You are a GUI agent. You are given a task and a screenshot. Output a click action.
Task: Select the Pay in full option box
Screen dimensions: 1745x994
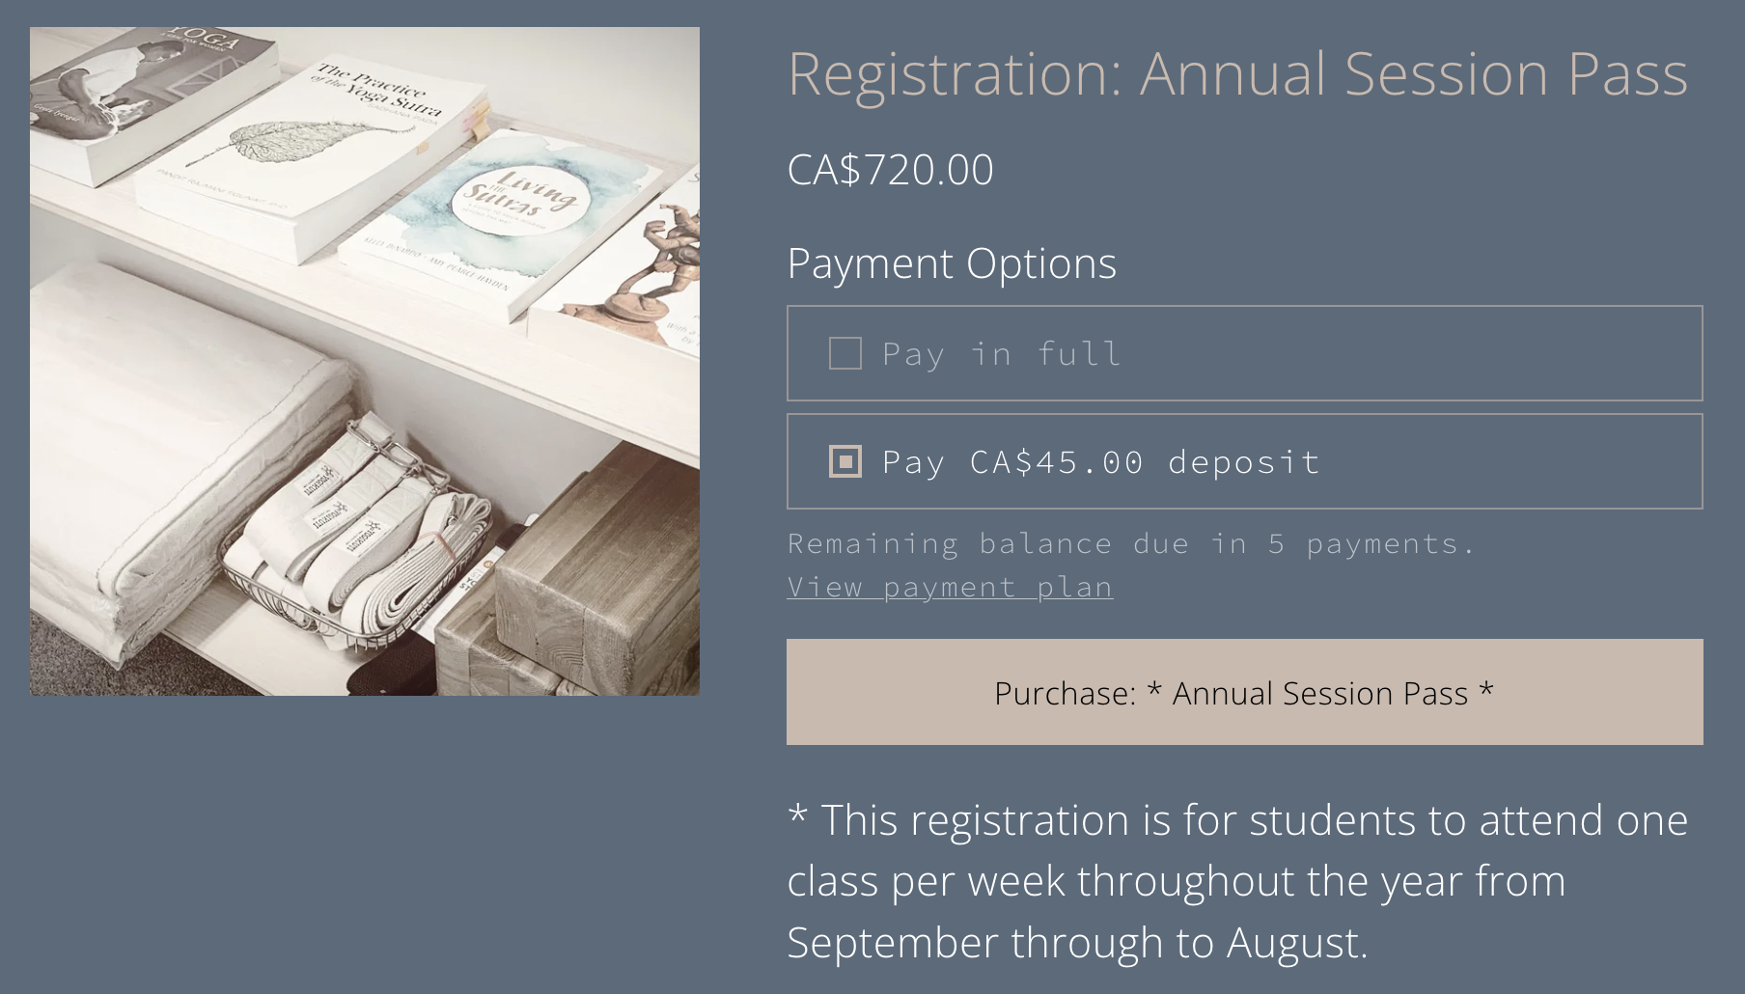pos(1244,353)
